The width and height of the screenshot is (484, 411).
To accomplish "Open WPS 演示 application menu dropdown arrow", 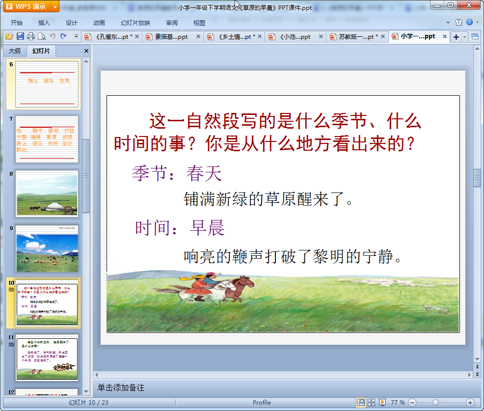I will (55, 6).
